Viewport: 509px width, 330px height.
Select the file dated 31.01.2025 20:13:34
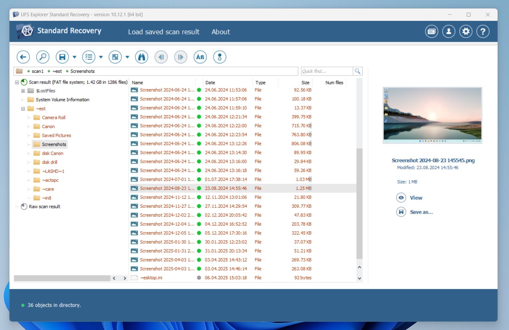243,251
